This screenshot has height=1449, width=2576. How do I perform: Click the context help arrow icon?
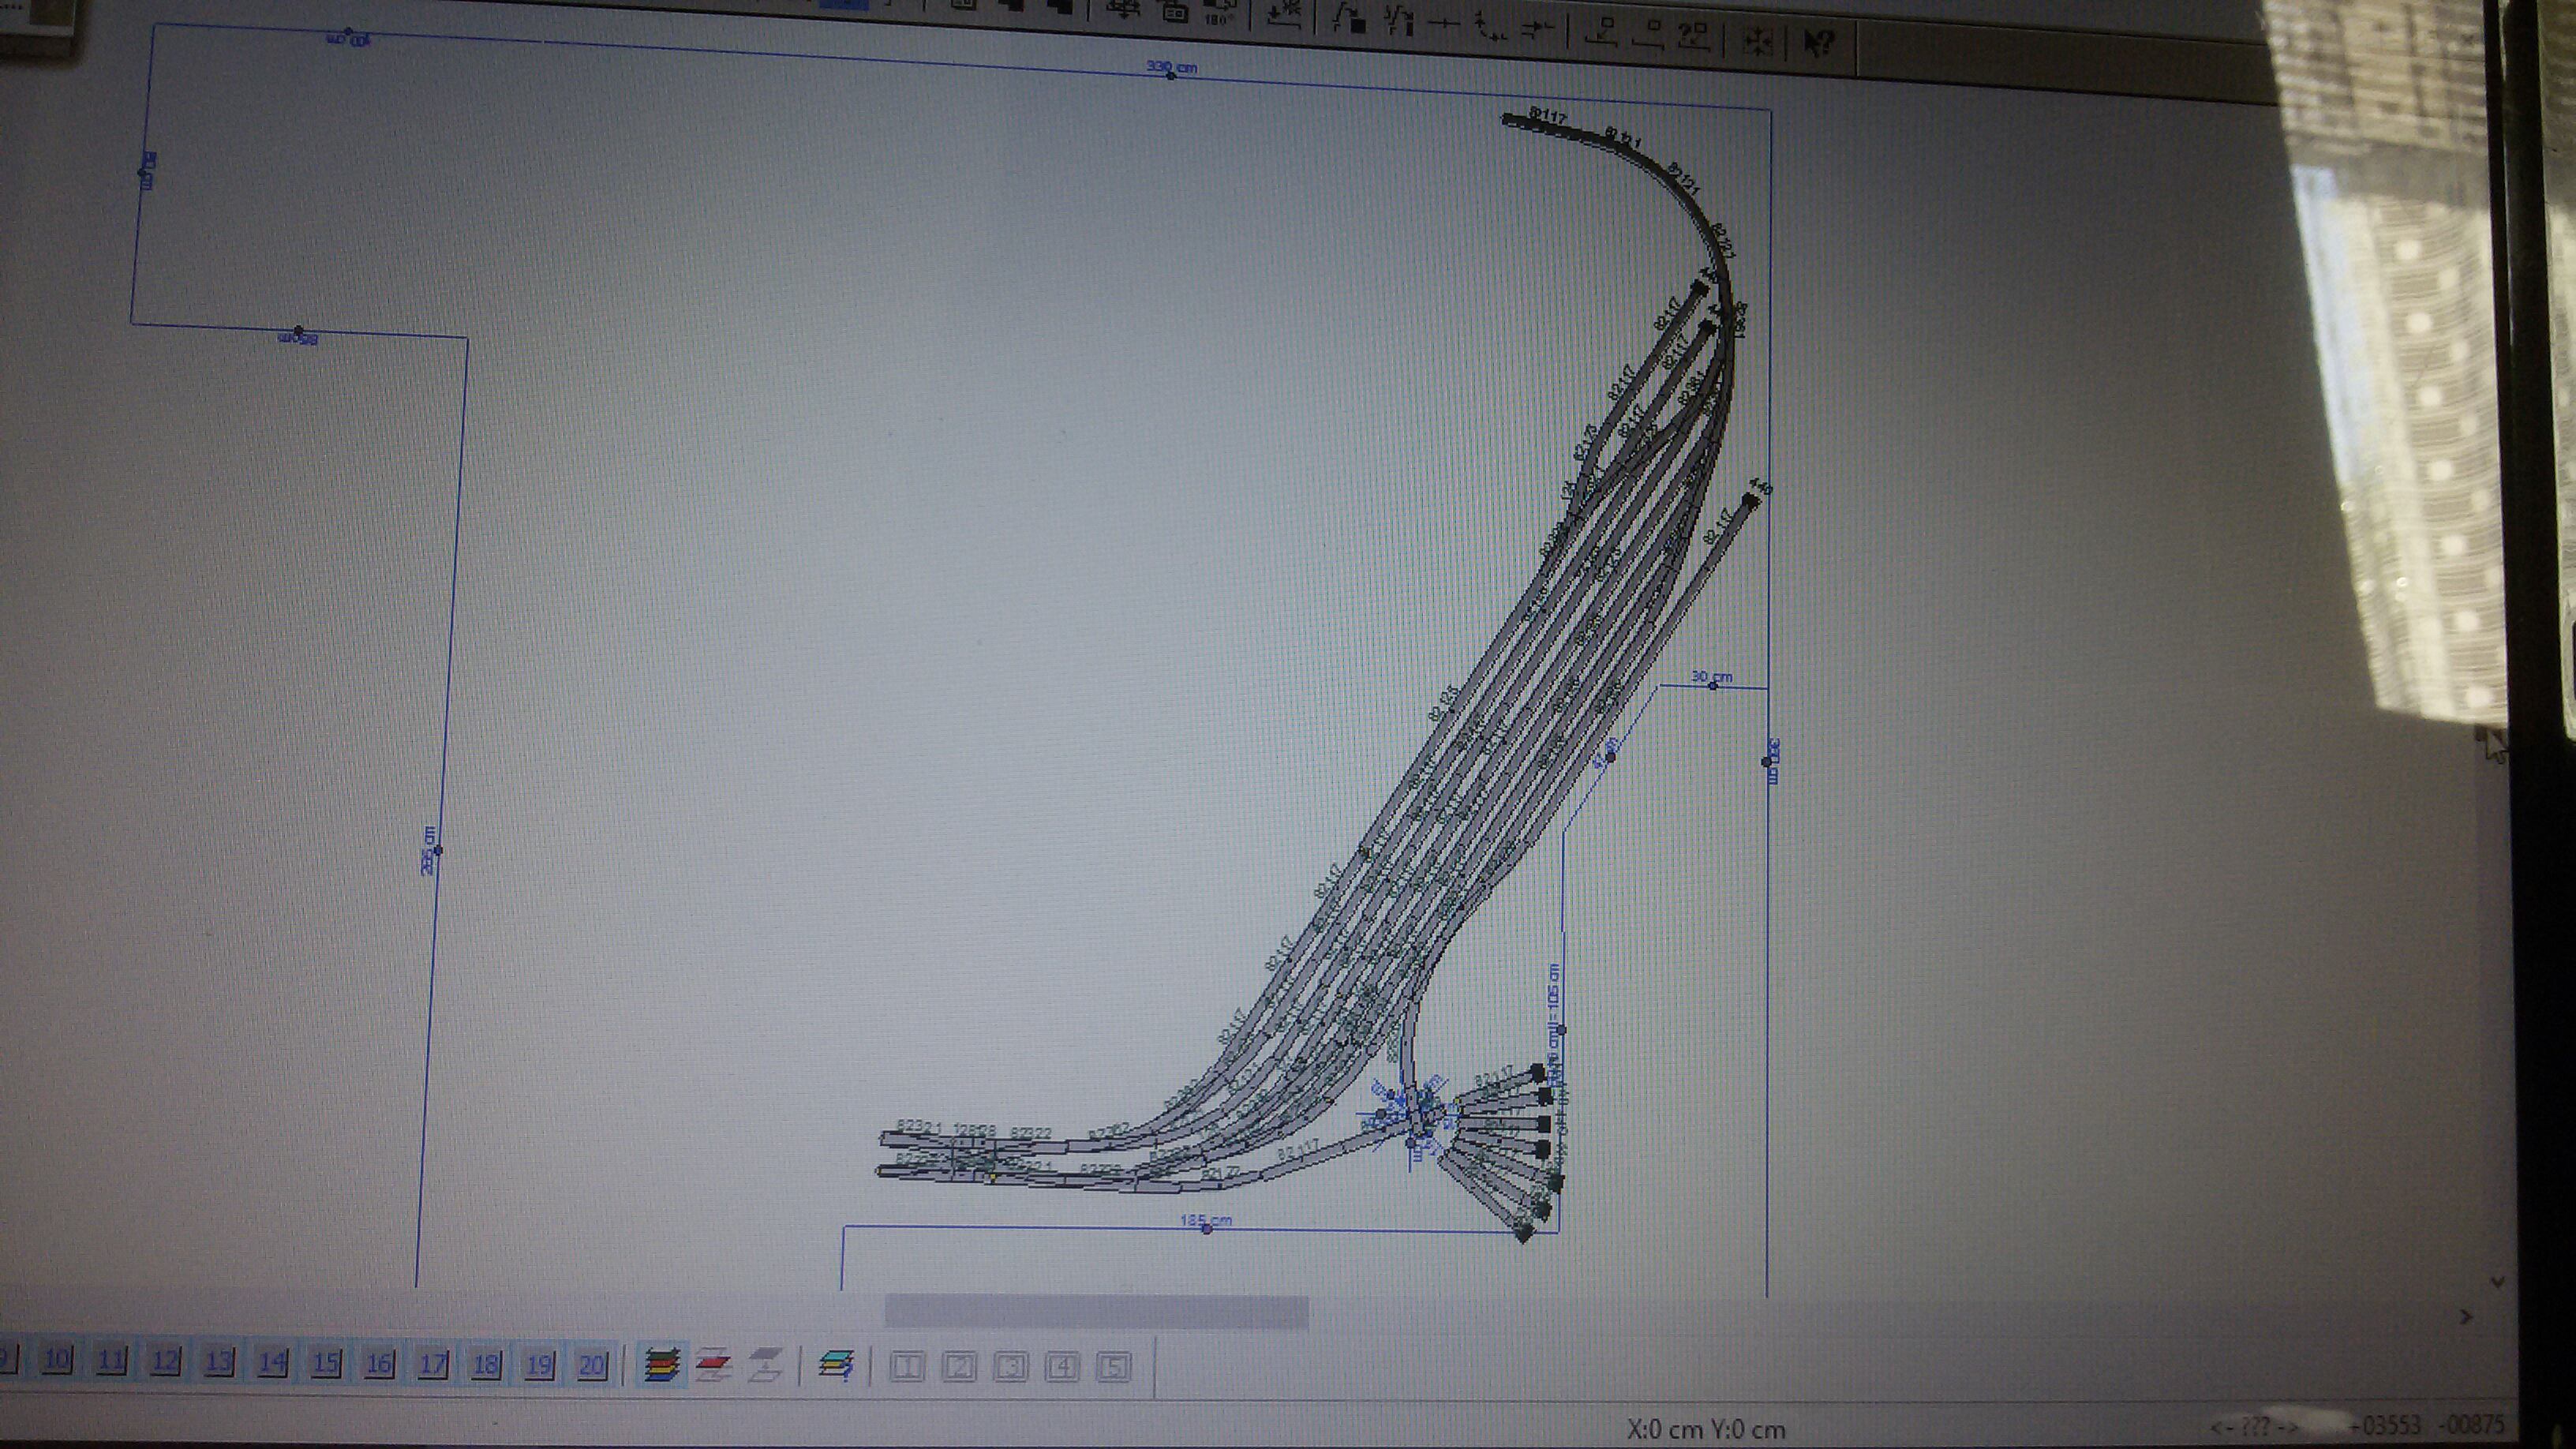click(1819, 43)
